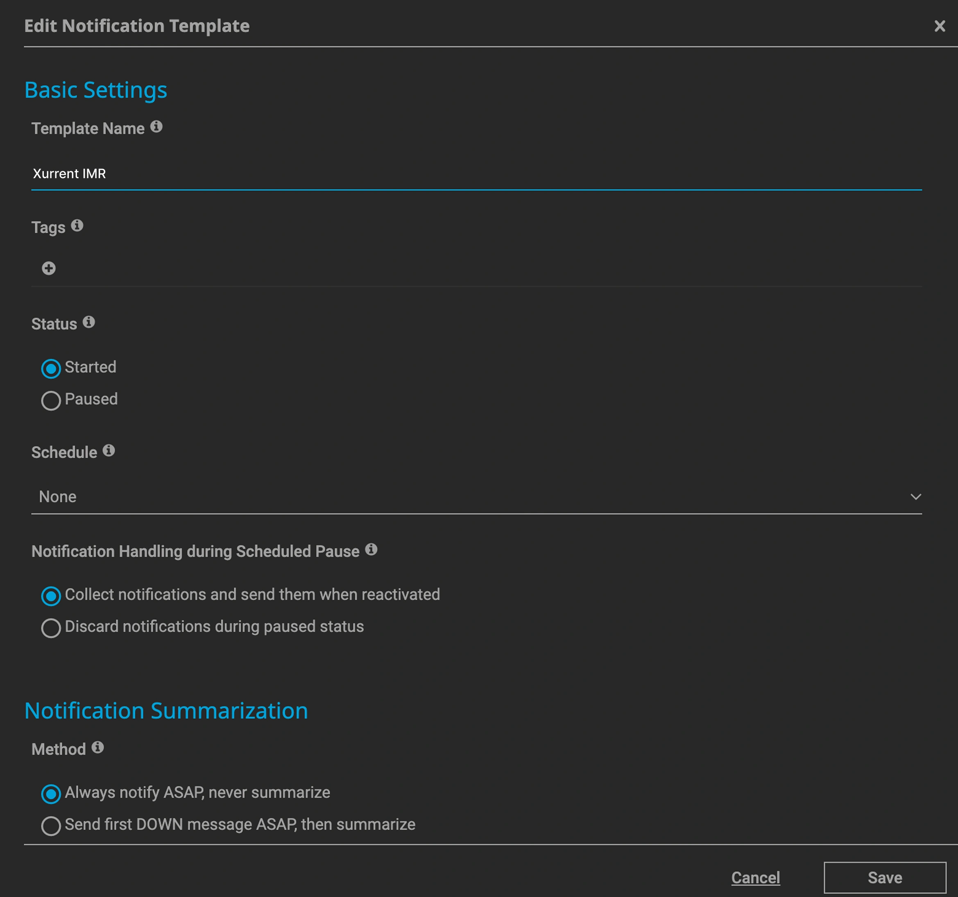
Task: Click the Save button
Action: pyautogui.click(x=885, y=878)
